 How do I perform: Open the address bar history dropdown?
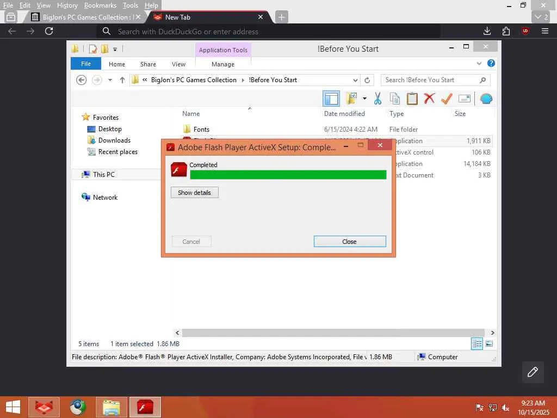355,80
